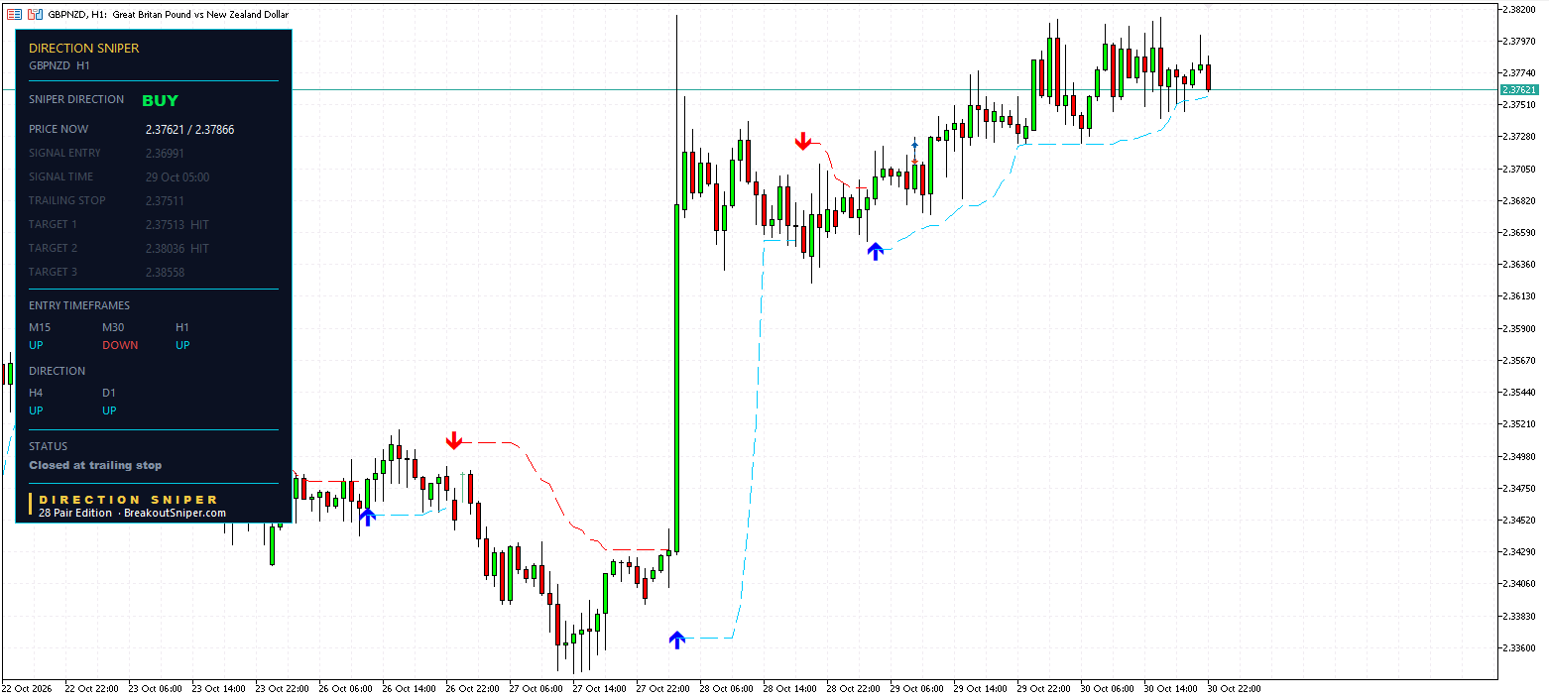Screen dimensions: 1549x700
Task: Click the UP status under D1
Action: [x=109, y=410]
